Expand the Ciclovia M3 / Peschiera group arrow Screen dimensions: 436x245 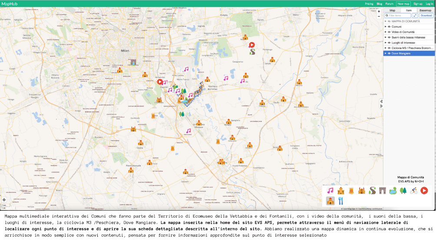coord(386,48)
